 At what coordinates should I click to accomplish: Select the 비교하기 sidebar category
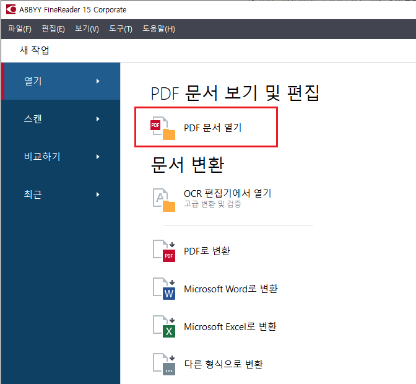(61, 157)
